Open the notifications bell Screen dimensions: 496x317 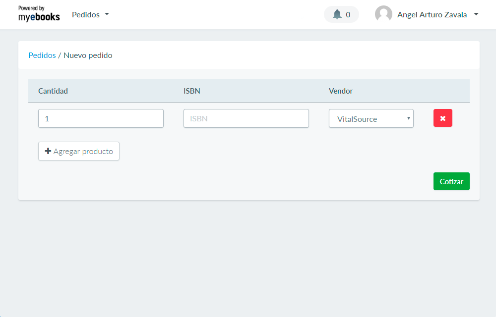337,14
